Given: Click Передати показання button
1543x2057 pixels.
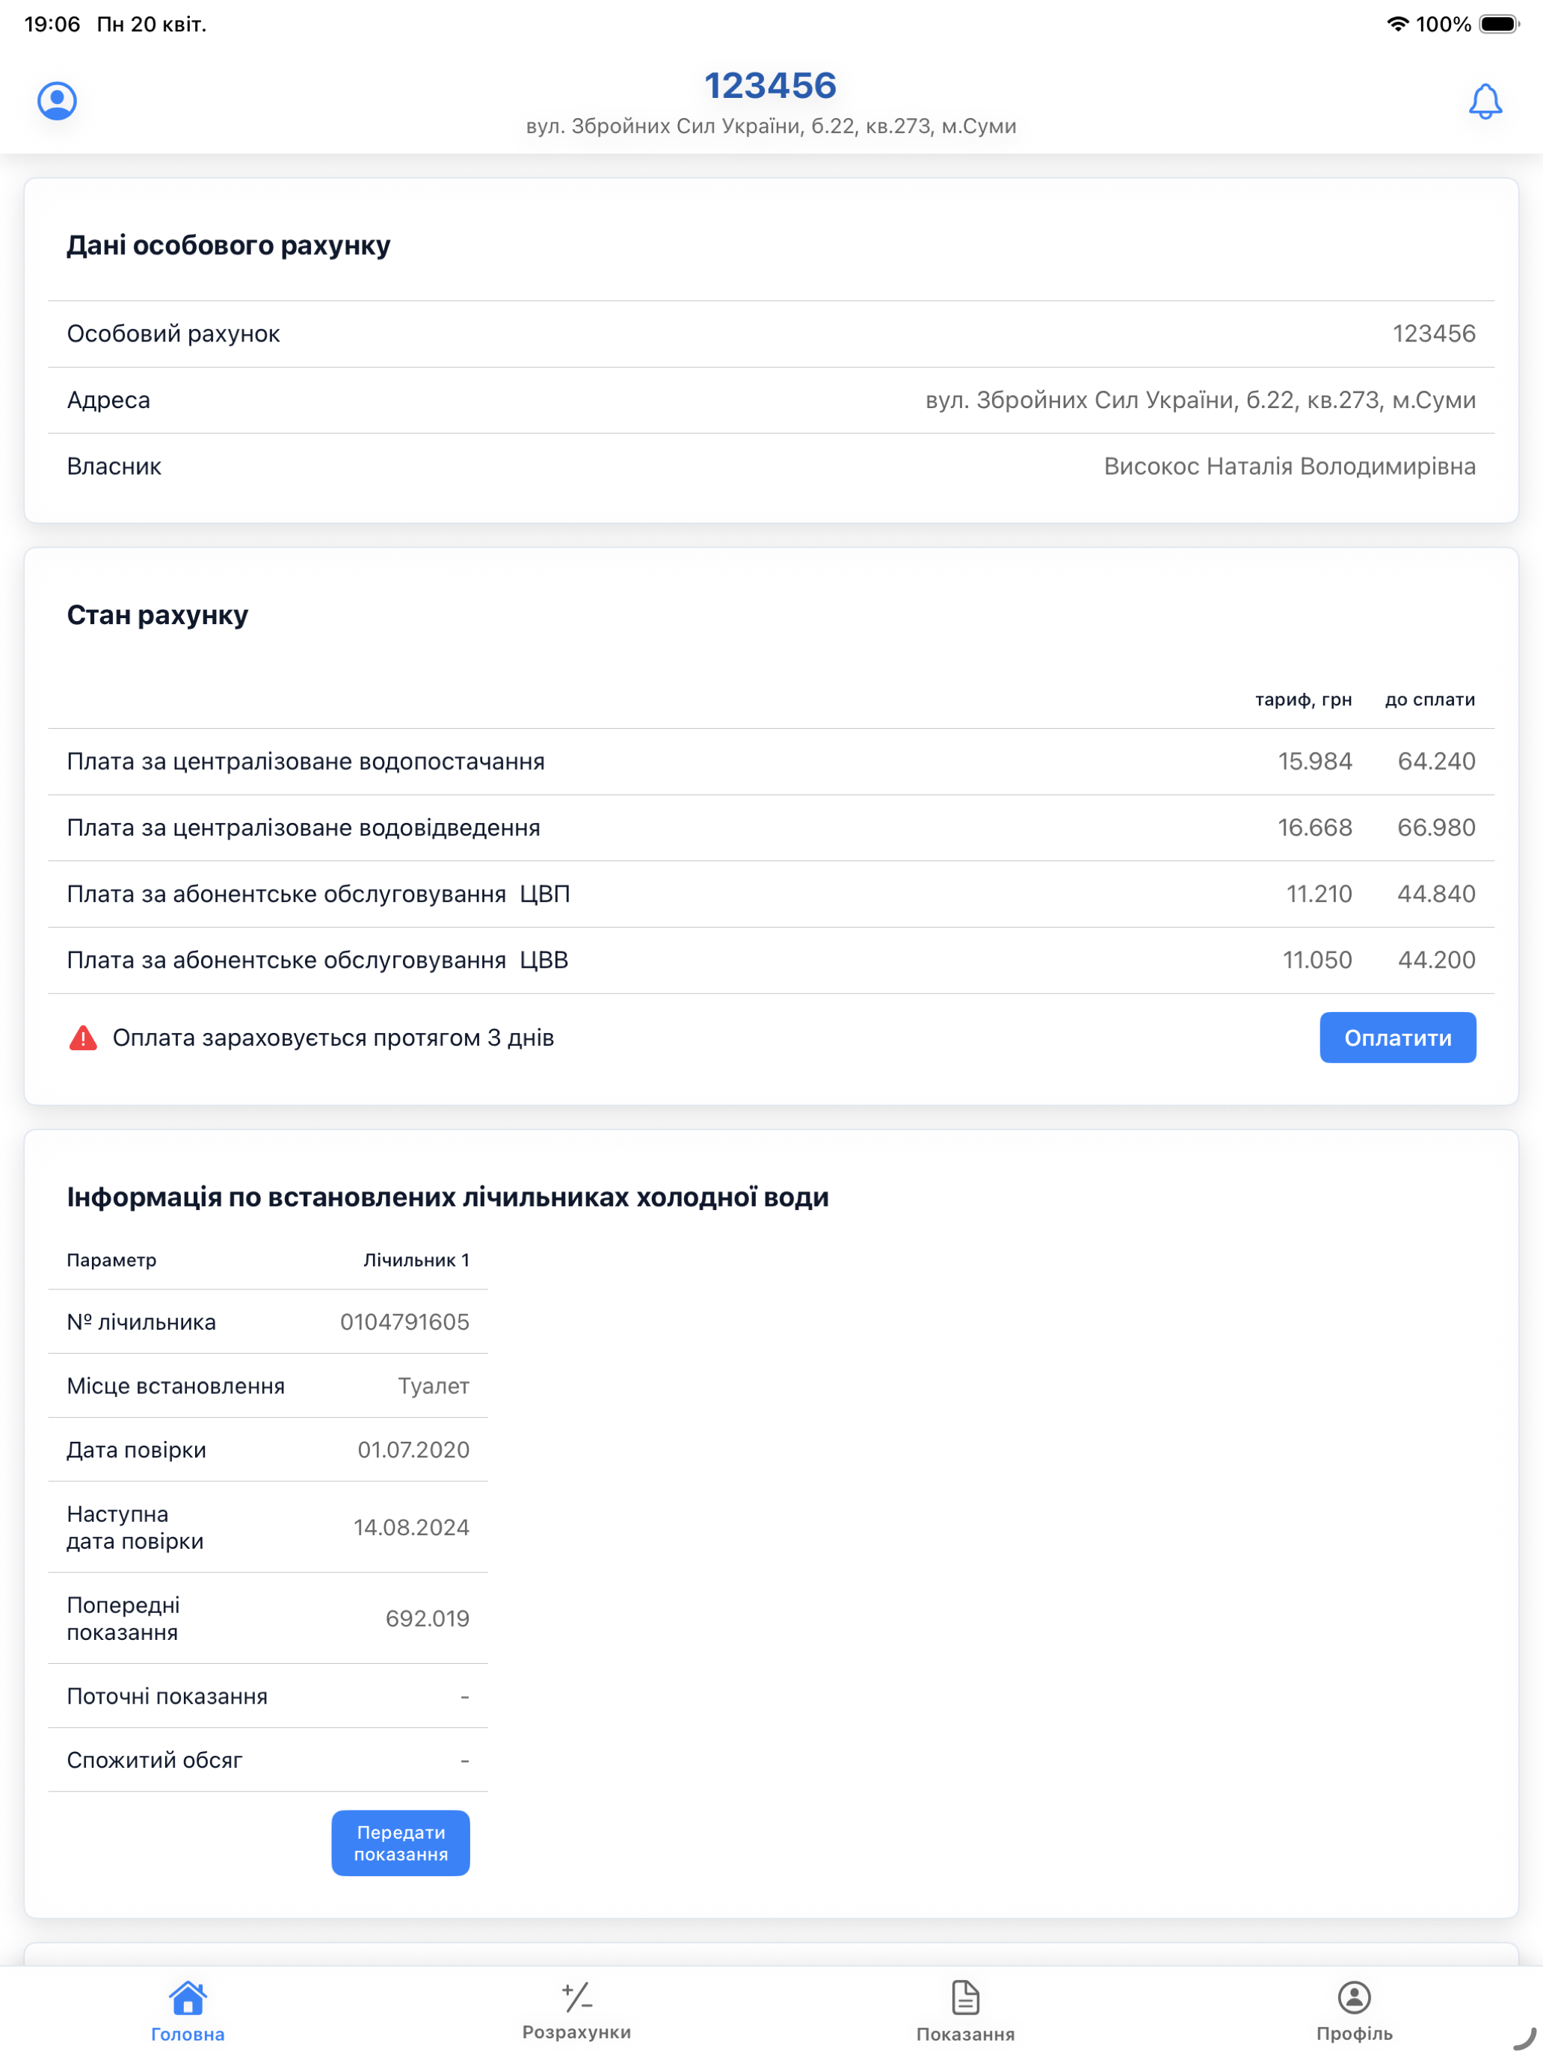Looking at the screenshot, I should (x=401, y=1842).
